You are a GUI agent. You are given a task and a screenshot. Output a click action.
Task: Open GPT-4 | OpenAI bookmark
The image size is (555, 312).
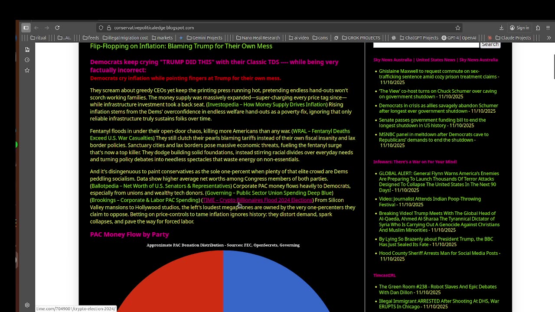pyautogui.click(x=459, y=38)
